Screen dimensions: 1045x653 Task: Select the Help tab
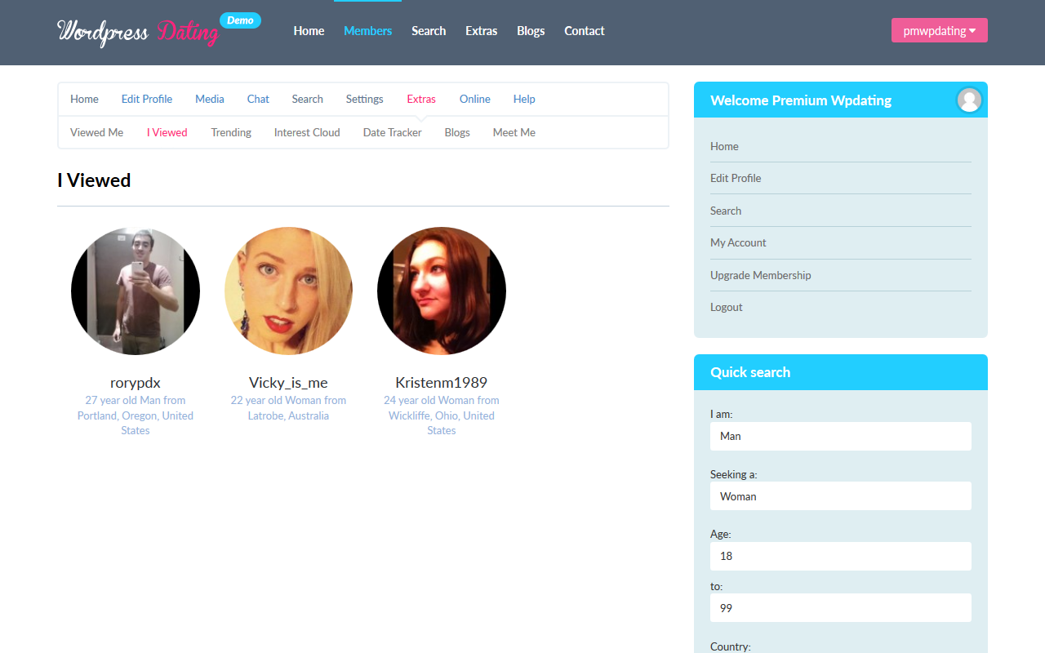[x=524, y=99]
